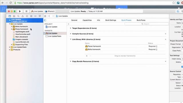Open the General tab
The image size is (183, 103).
click(x=74, y=20)
